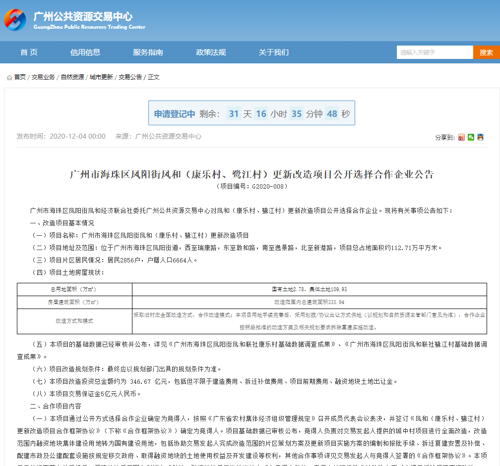The image size is (500, 466).
Task: Click the orange 搜索 button
Action: (486, 52)
